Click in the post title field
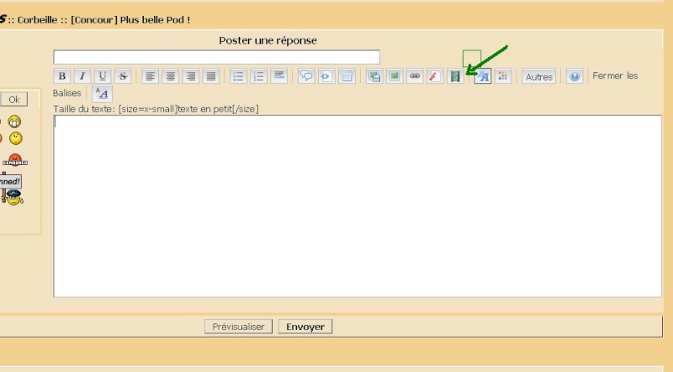Image resolution: width=673 pixels, height=372 pixels. click(217, 57)
